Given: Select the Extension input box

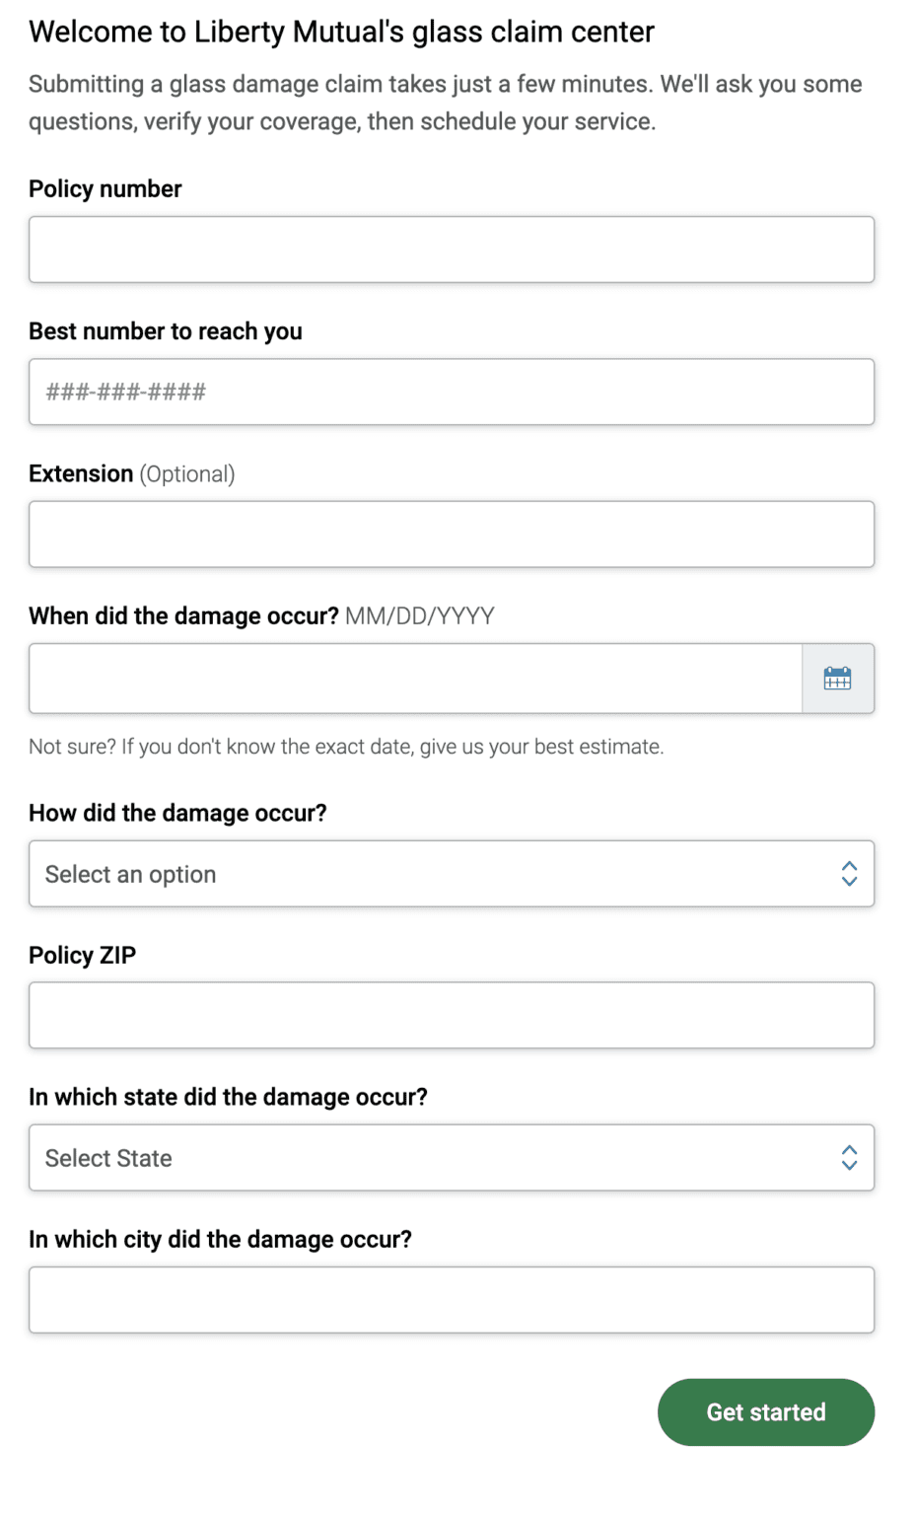Looking at the screenshot, I should click(x=451, y=535).
